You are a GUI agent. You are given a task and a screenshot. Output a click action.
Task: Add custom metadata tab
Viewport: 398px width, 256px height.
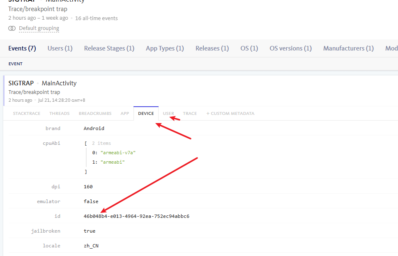click(x=230, y=114)
